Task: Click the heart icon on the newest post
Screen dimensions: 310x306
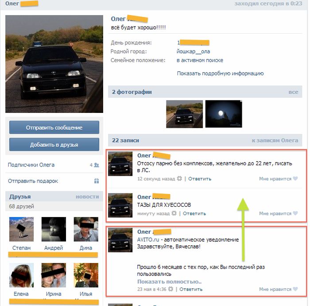Action: point(295,178)
